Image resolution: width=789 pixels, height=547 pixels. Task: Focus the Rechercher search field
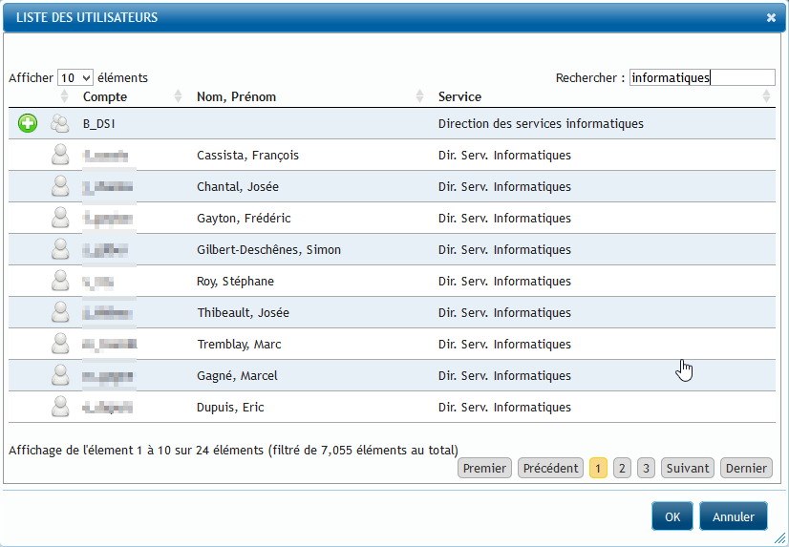pos(702,77)
